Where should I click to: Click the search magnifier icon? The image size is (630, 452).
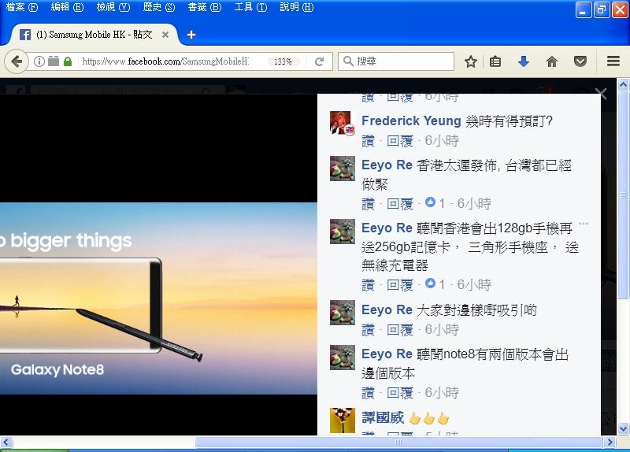347,61
